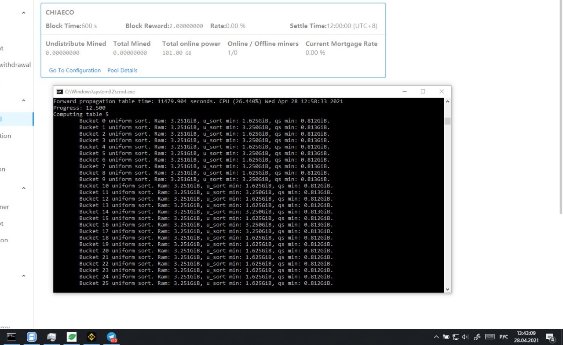Collapse the third sidebar section chevron

pos(24,188)
